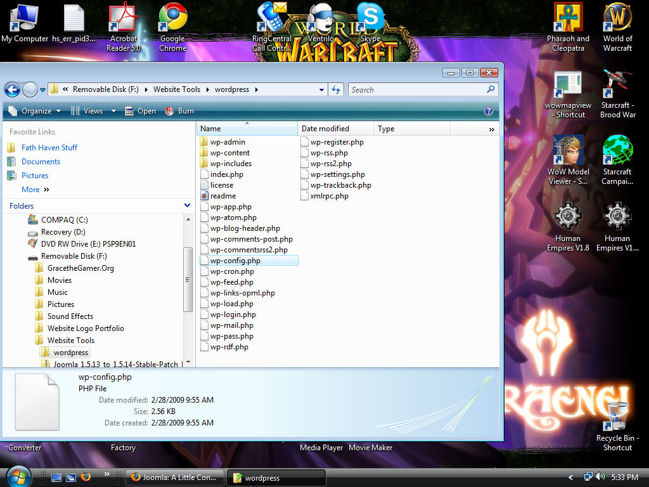This screenshot has width=649, height=487.
Task: Launch Starcraft Brood War shortcut
Action: [617, 94]
